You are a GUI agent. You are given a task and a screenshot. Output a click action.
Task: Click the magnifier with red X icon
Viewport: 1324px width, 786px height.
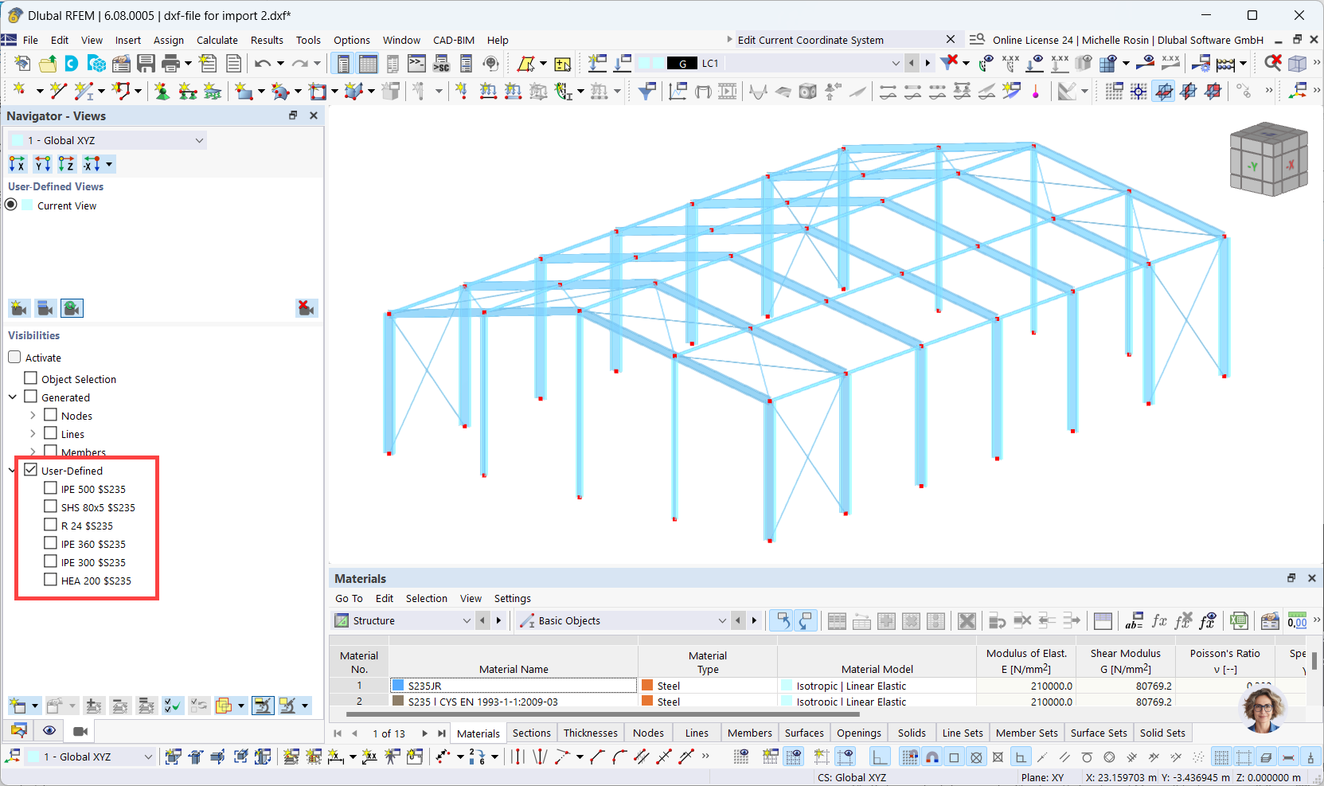click(x=1273, y=63)
